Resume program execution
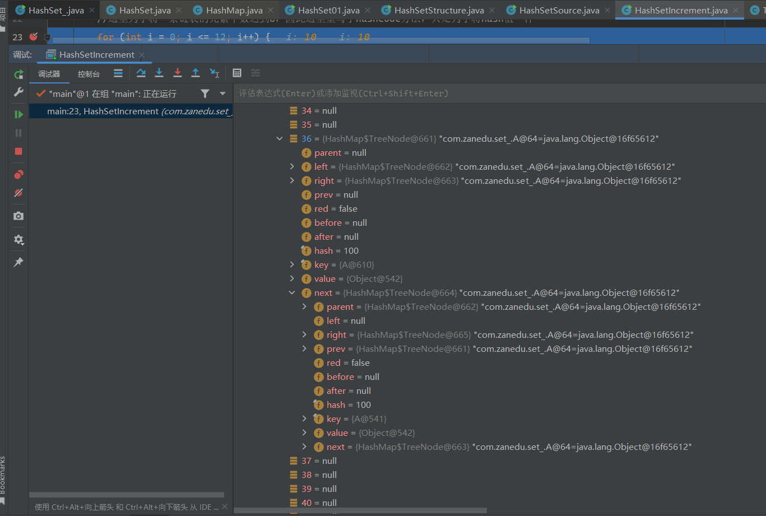 [x=18, y=114]
